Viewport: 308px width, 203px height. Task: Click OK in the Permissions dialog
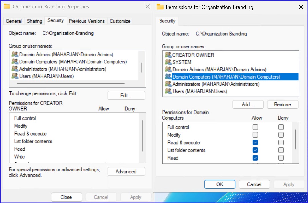[x=220, y=184]
